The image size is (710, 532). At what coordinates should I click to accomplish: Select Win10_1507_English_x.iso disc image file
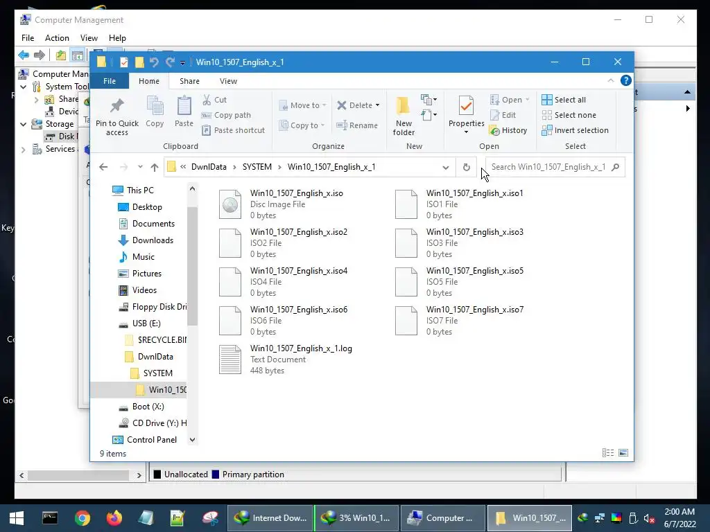[x=282, y=204]
